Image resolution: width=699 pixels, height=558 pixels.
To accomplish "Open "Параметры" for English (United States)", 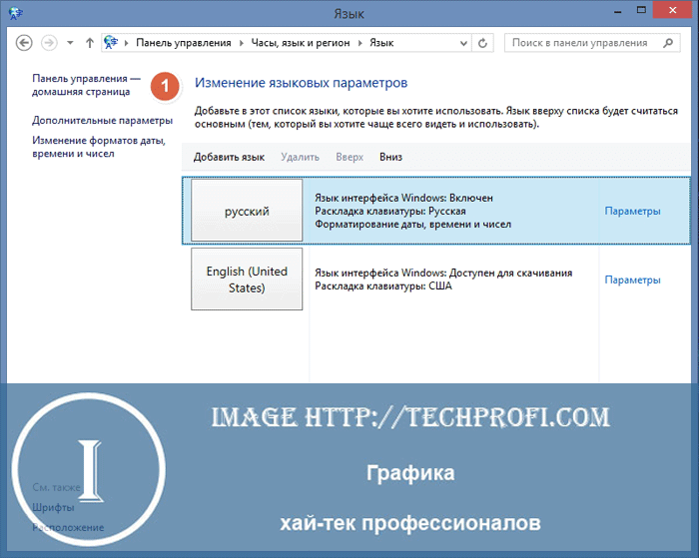I will [x=632, y=279].
